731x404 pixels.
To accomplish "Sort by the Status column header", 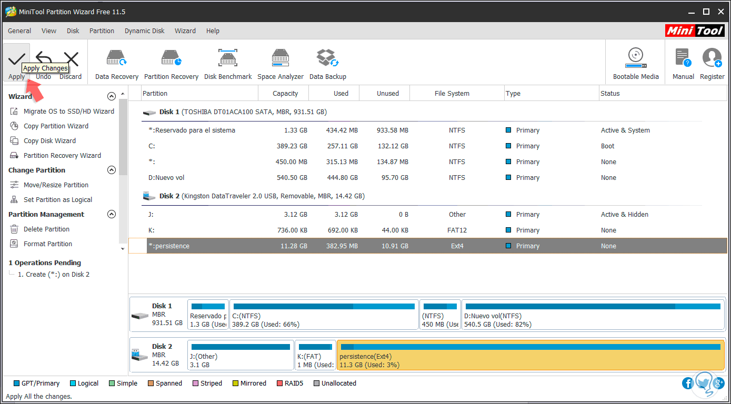I will [663, 93].
